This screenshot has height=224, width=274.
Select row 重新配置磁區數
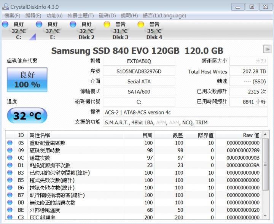134,143
